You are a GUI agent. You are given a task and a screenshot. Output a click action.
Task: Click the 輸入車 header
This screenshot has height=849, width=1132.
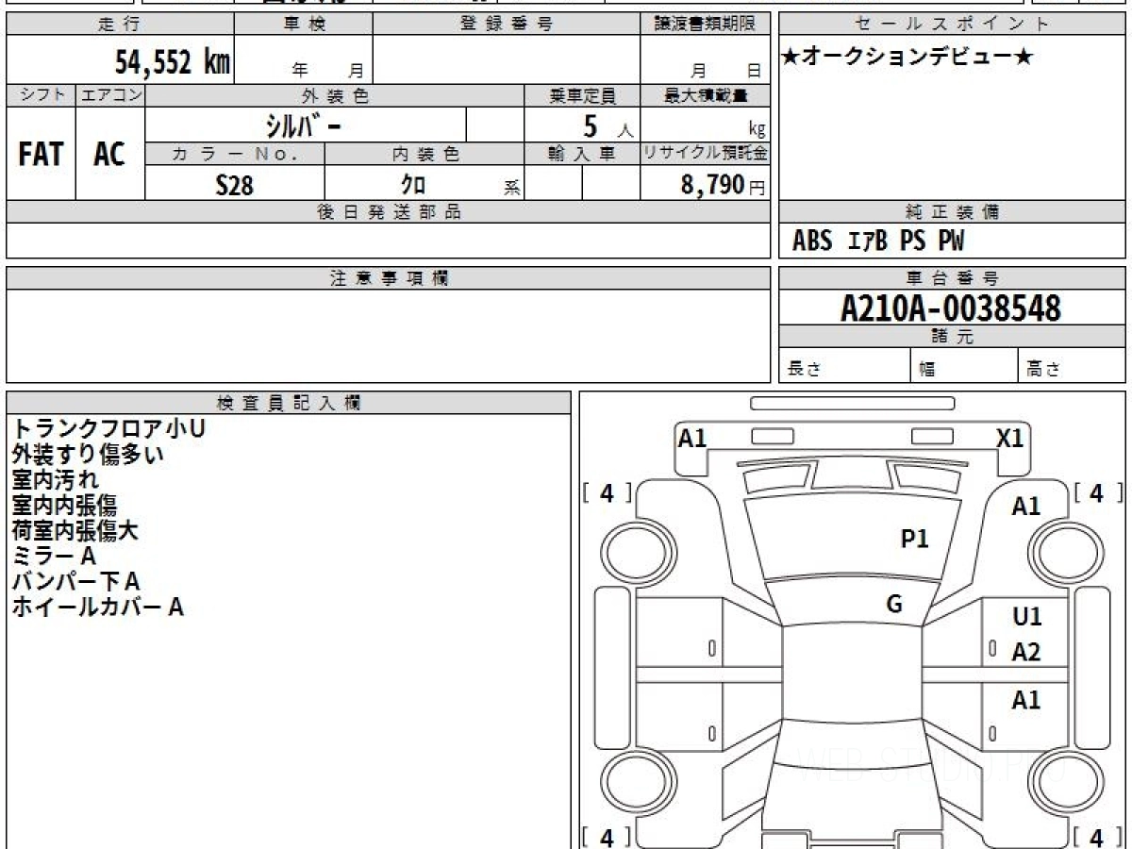pyautogui.click(x=583, y=155)
